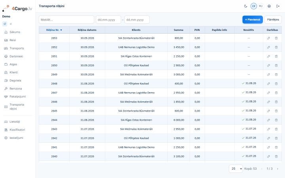This screenshot has height=178, width=285.
Task: Open Algas section
Action: pos(17,64)
